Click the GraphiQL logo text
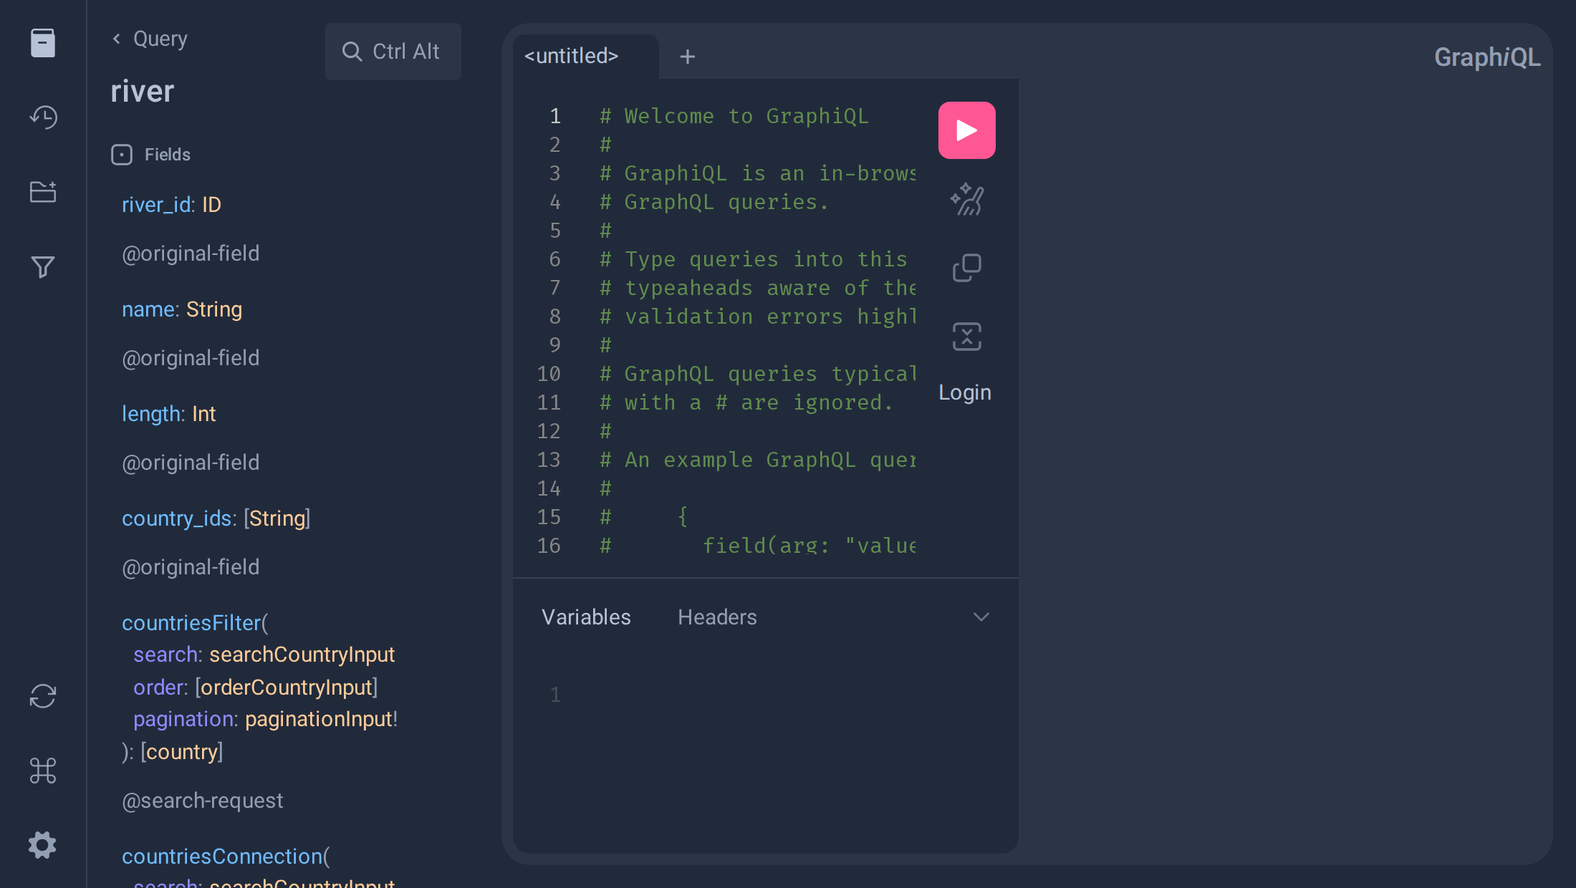 click(x=1487, y=57)
